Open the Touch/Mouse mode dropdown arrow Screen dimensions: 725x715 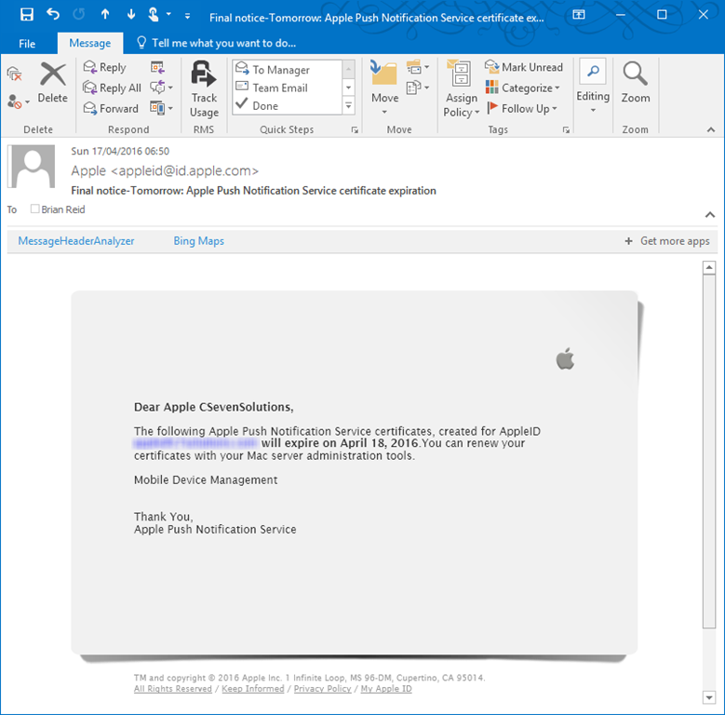pos(168,14)
